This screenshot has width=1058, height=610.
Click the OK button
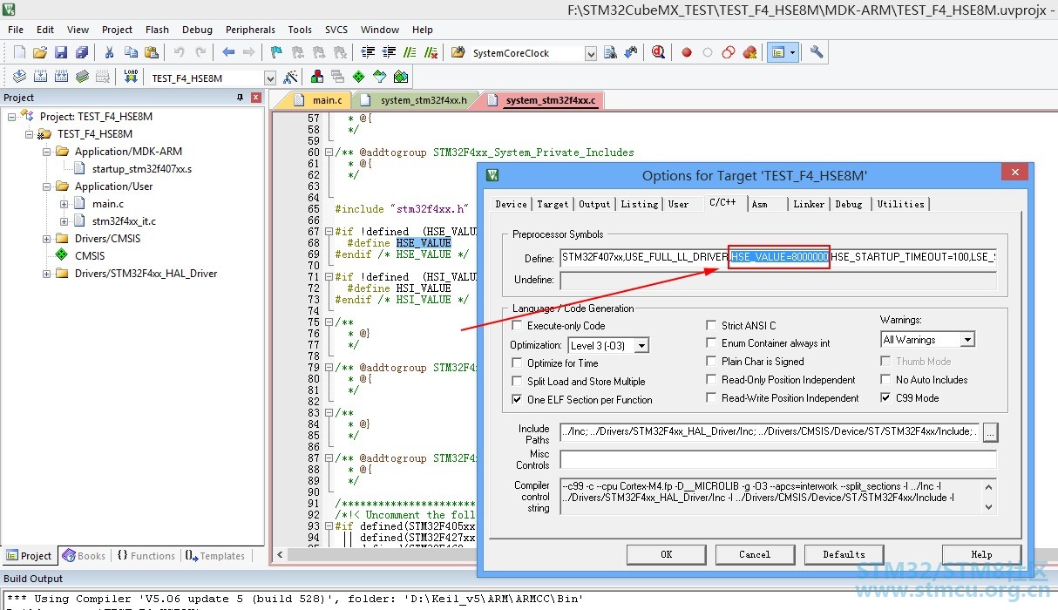click(x=666, y=554)
